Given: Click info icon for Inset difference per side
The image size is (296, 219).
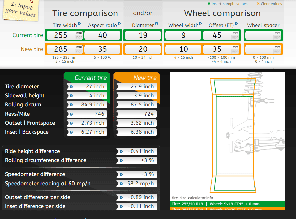Looking at the screenshot, I should coord(121,207).
